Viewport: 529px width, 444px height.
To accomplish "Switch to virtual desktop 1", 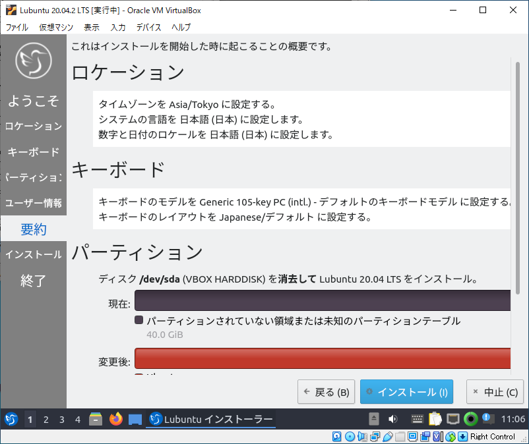I will pos(30,420).
